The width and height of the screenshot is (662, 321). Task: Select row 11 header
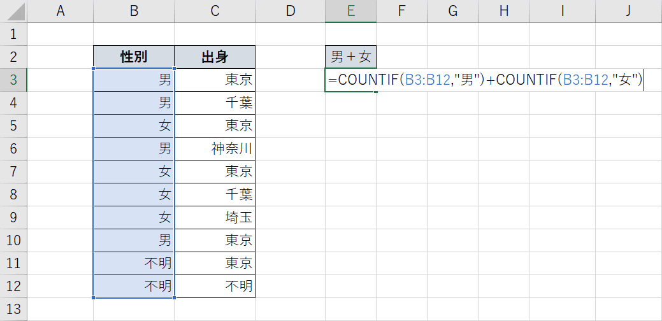(13, 264)
